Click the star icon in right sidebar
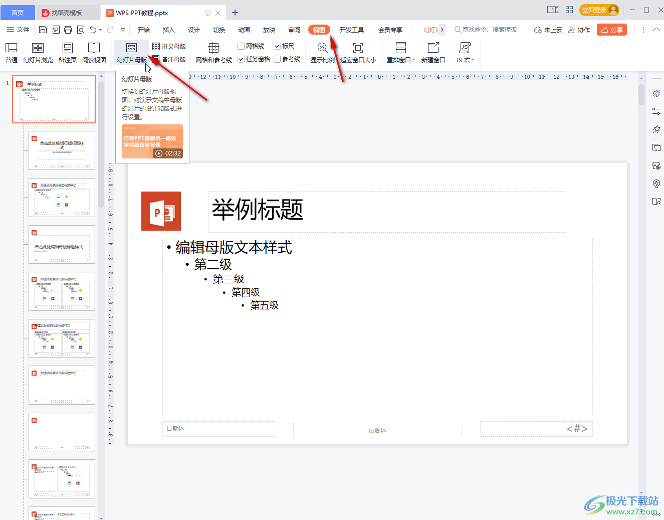 (x=656, y=129)
